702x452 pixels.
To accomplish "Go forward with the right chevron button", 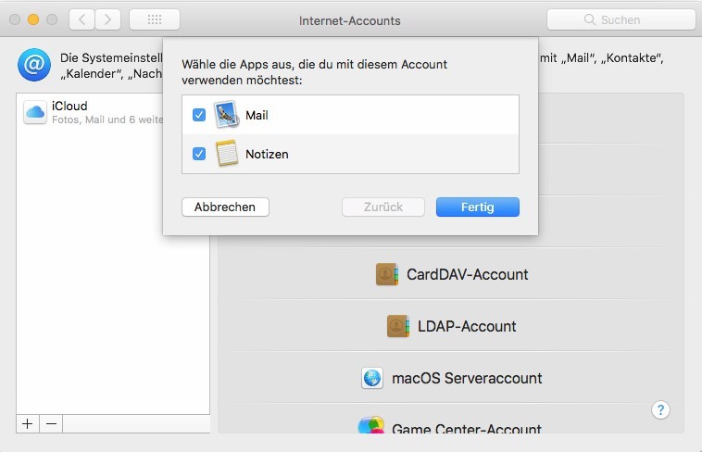I will coord(108,19).
